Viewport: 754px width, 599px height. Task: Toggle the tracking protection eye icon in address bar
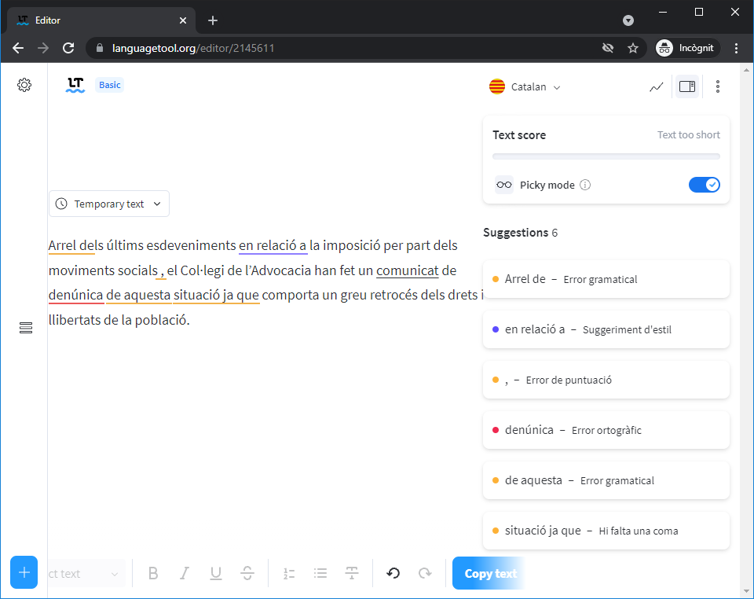click(607, 48)
